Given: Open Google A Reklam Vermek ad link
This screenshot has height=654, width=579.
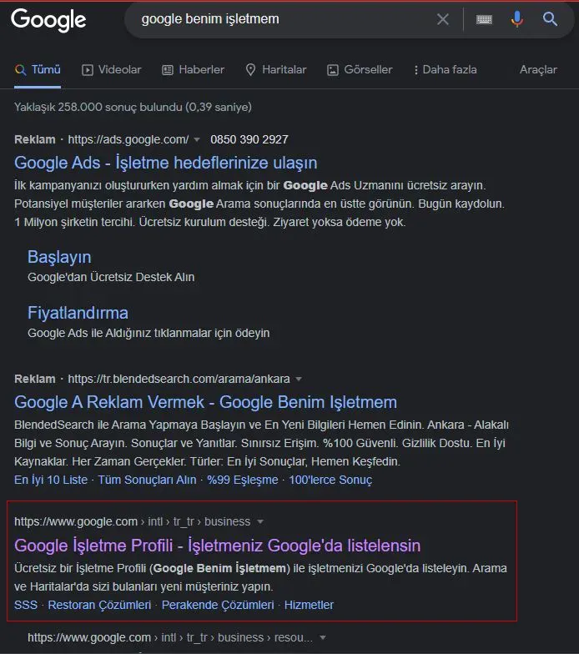Looking at the screenshot, I should tap(205, 402).
